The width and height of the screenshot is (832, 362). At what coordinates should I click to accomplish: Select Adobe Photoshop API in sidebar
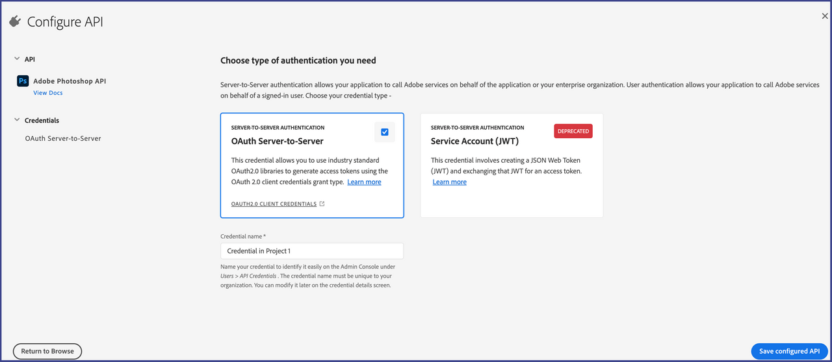(70, 81)
